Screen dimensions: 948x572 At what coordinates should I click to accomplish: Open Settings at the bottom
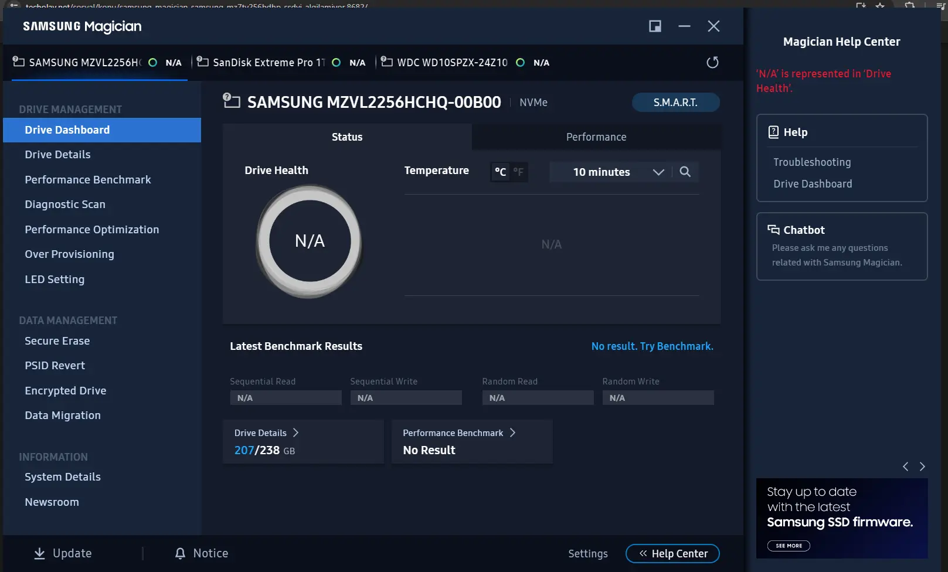[x=588, y=554]
